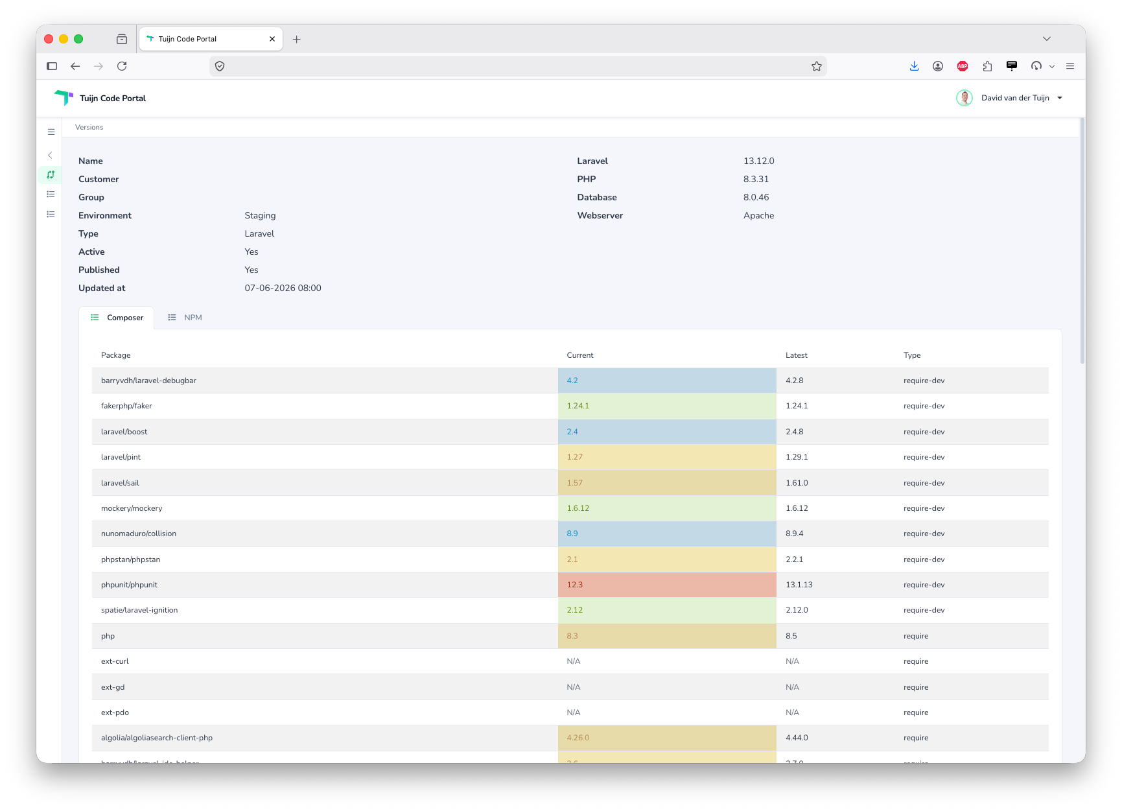Viewport: 1122px width, 811px height.
Task: Open the browser application menu
Action: tap(1070, 66)
